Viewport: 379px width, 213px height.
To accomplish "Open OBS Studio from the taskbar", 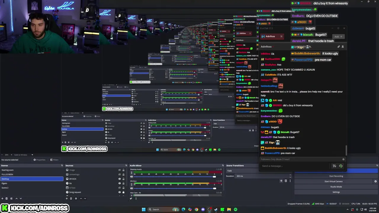I will coord(209,209).
